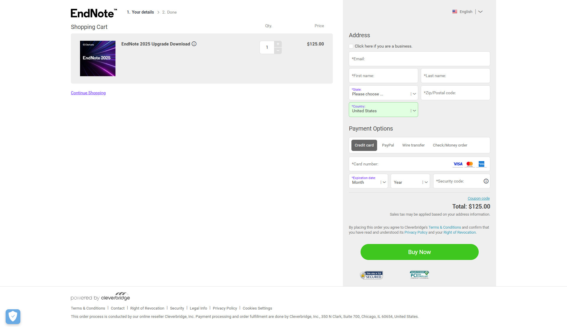This screenshot has height=327, width=567.
Task: Decrease quantity with the minus button
Action: (278, 51)
